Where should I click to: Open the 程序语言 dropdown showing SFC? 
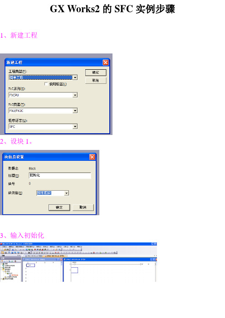43,126
